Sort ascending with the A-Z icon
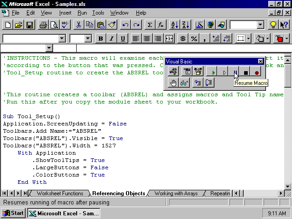 click(174, 25)
